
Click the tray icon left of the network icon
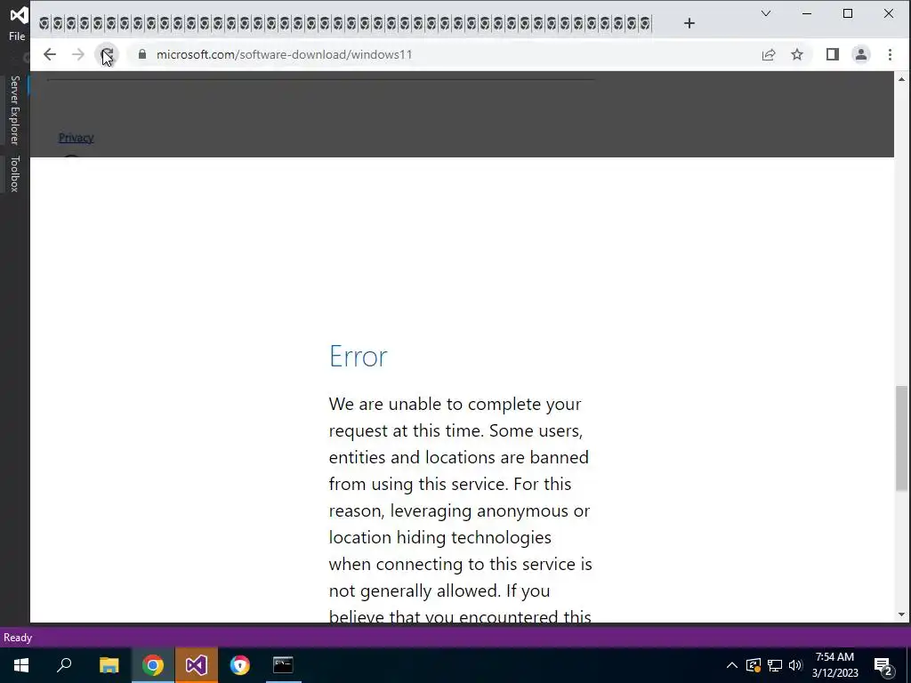click(x=754, y=665)
